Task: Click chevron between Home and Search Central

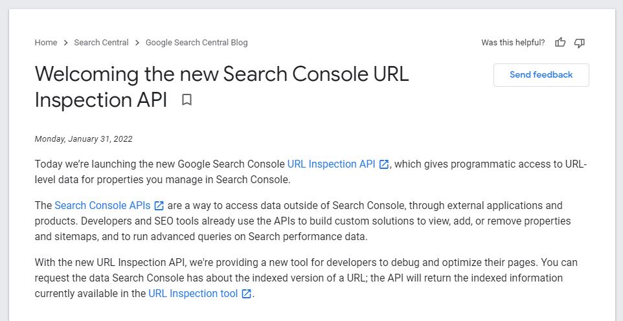Action: 65,43
